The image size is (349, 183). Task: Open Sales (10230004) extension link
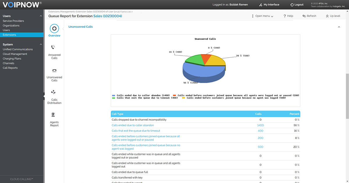108,16
